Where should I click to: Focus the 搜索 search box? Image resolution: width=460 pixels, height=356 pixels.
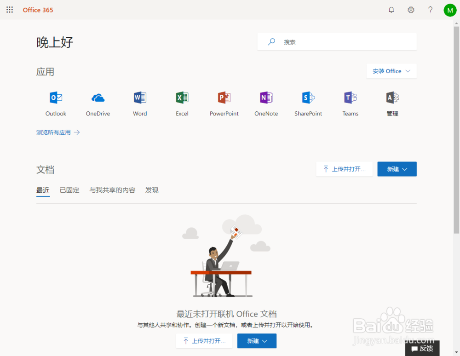coord(337,42)
